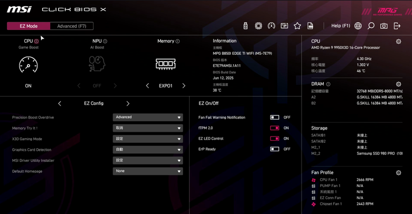412x214 pixels.
Task: Select previous memory EXPO profile arrow
Action: [x=147, y=86]
